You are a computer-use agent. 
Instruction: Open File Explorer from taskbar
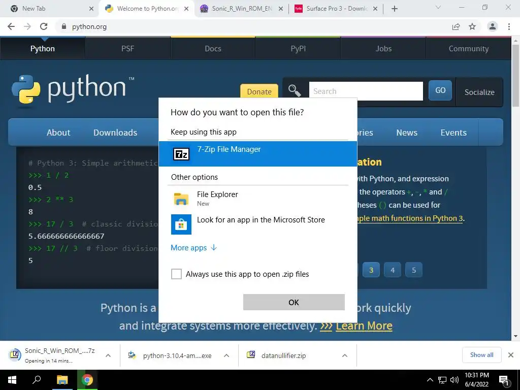pyautogui.click(x=62, y=380)
